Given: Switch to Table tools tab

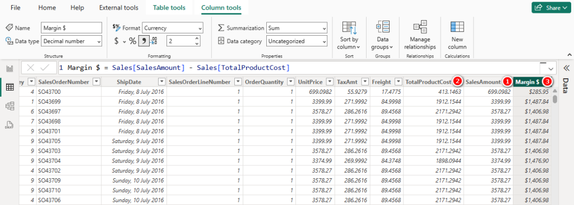Looking at the screenshot, I should coord(169,8).
